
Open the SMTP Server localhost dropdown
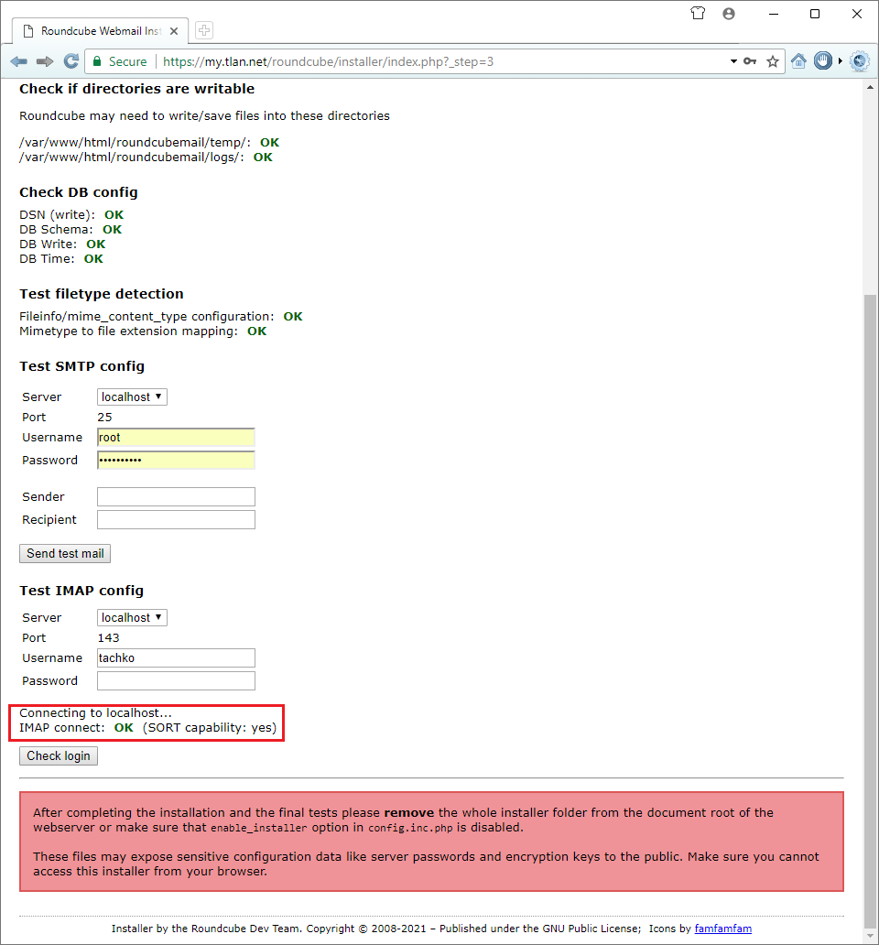132,396
